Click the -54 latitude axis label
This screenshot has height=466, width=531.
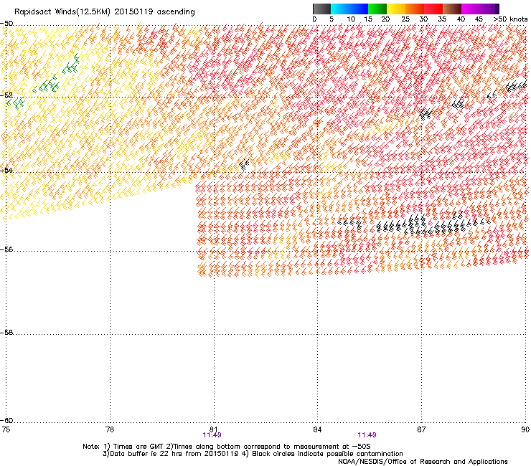coord(6,170)
